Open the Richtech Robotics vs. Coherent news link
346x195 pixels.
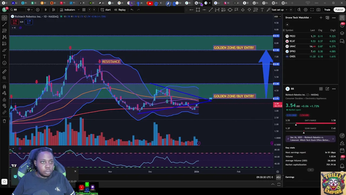[311, 139]
